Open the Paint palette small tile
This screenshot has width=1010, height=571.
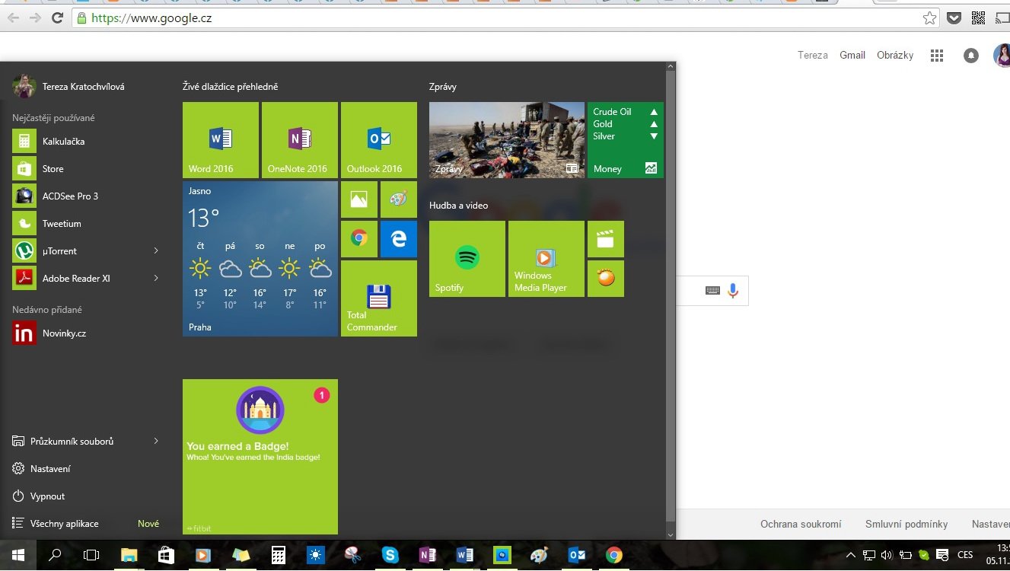pyautogui.click(x=399, y=199)
